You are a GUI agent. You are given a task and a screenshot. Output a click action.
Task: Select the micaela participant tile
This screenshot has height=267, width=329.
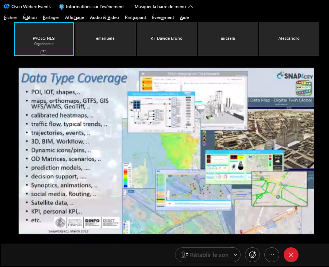pos(228,39)
